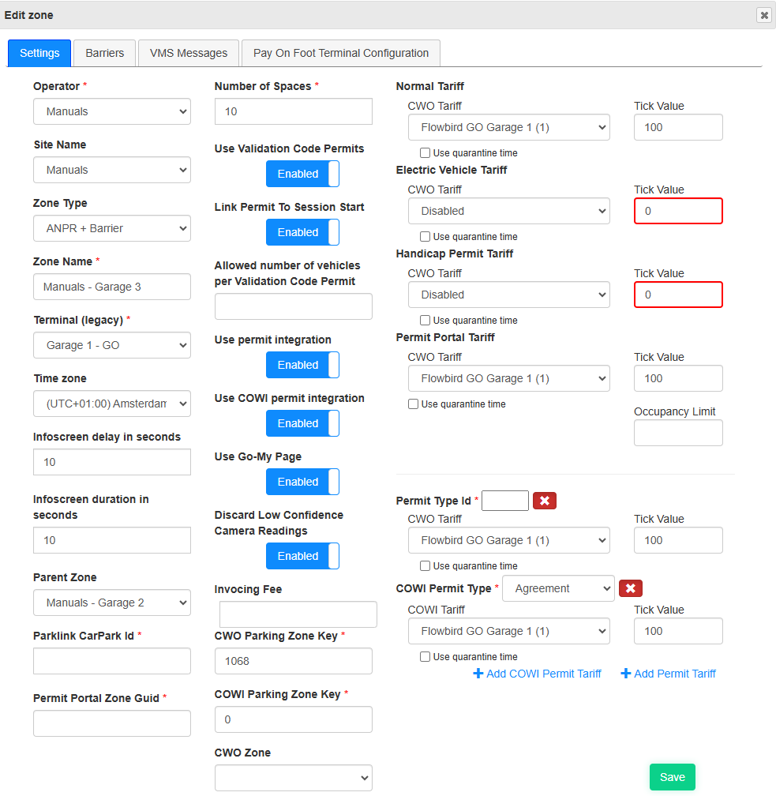Screen dimensions: 776x796
Task: Open the Normal Tariff CWO Tariff dropdown
Action: point(509,127)
